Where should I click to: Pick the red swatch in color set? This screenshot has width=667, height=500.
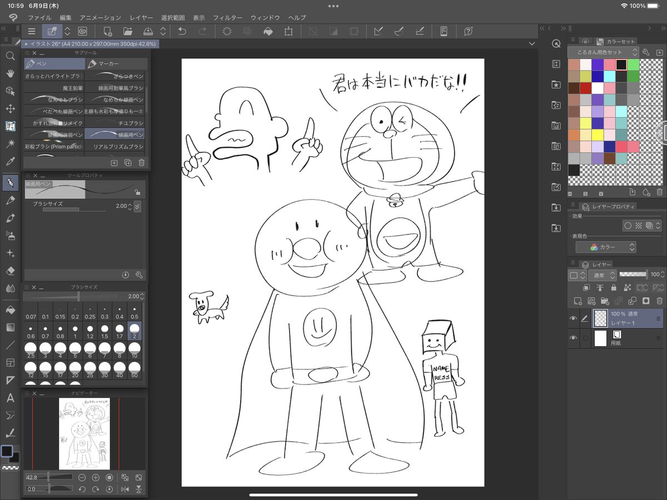click(585, 88)
